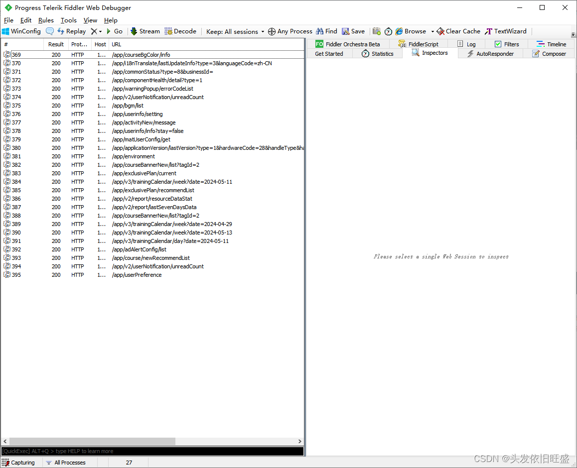Click the QuickExec command input box
This screenshot has width=577, height=468.
point(152,451)
